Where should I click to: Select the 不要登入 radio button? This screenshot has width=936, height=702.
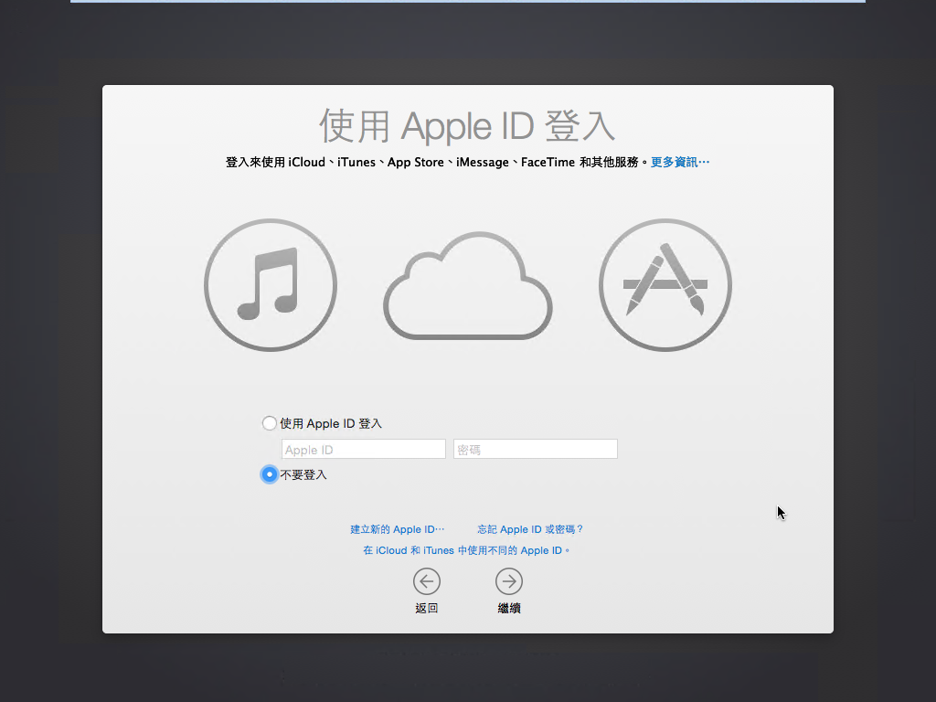pos(270,474)
